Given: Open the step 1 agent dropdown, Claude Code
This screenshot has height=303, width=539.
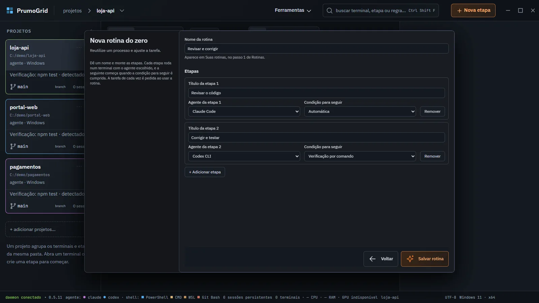Looking at the screenshot, I should point(244,111).
